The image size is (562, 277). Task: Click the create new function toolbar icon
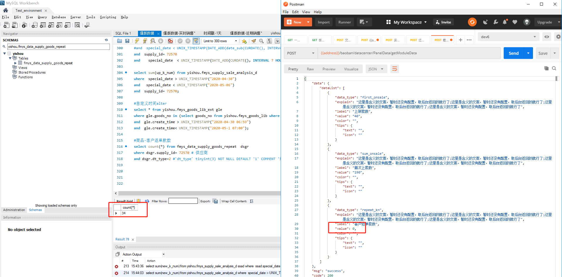[67, 25]
